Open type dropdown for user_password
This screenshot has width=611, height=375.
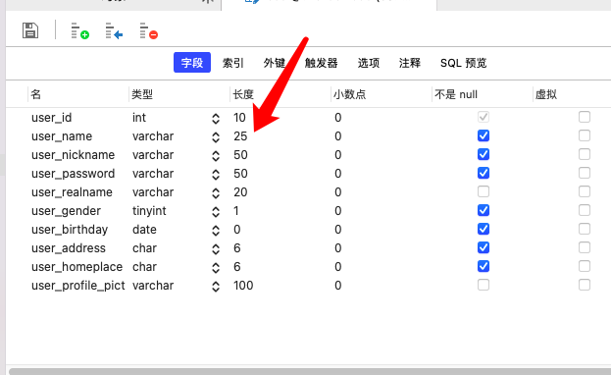tap(216, 175)
